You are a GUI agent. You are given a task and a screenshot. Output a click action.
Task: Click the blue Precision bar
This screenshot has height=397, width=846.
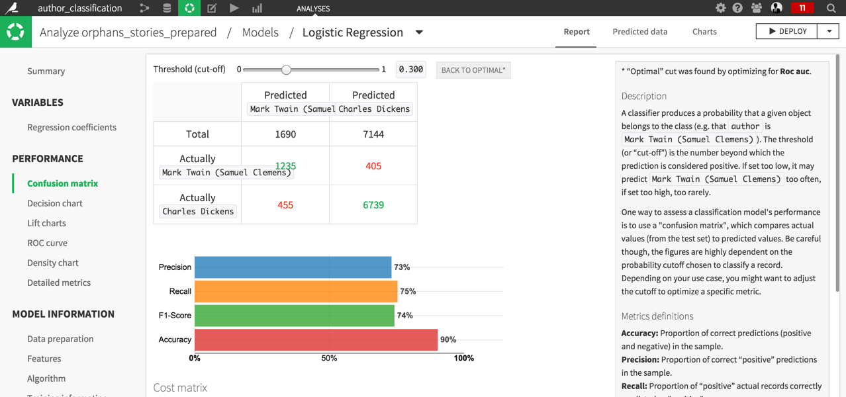pyautogui.click(x=293, y=267)
